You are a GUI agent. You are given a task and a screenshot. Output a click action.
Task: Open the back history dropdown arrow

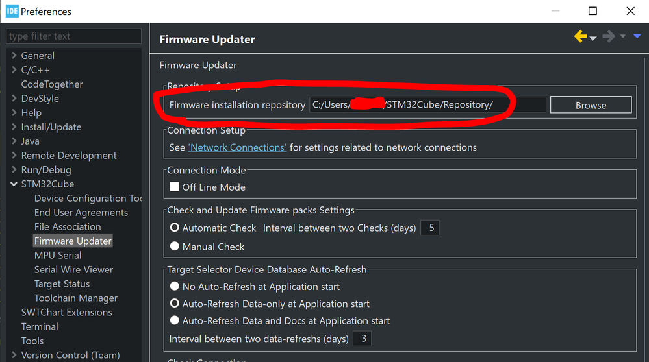click(593, 38)
